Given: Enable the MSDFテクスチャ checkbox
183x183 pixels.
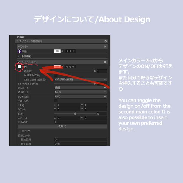Looking at the screenshot, I should 56,75.
